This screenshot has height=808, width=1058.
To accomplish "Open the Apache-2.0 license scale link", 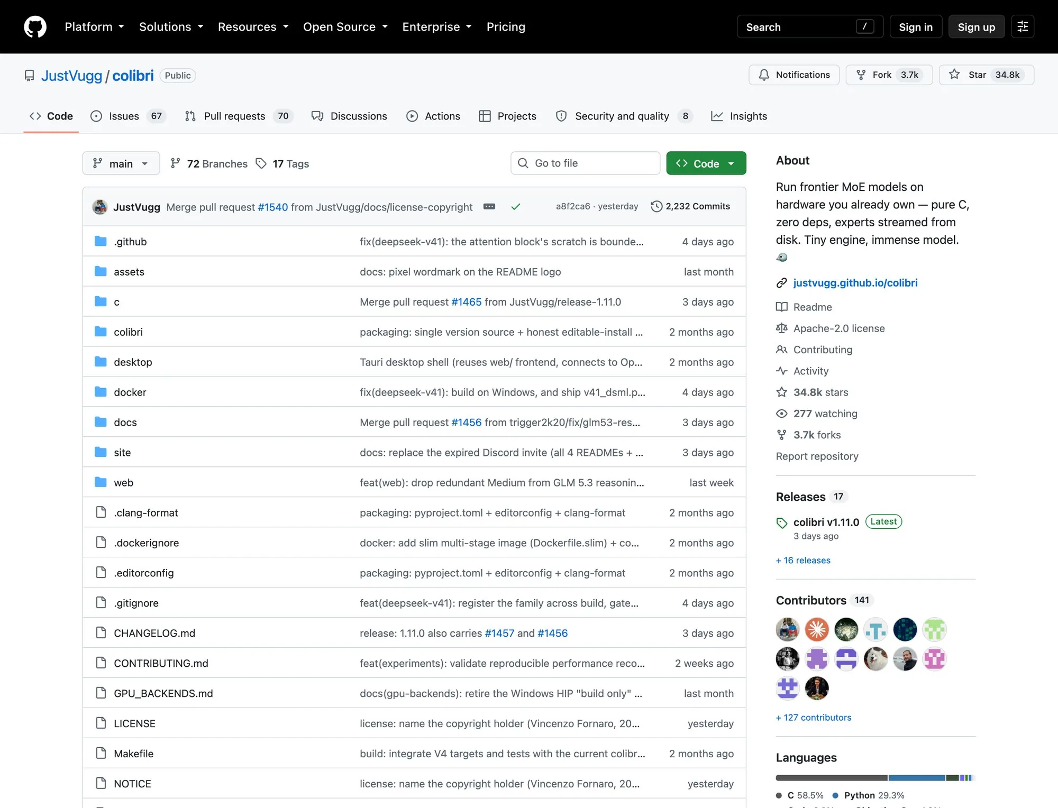I will pyautogui.click(x=831, y=328).
